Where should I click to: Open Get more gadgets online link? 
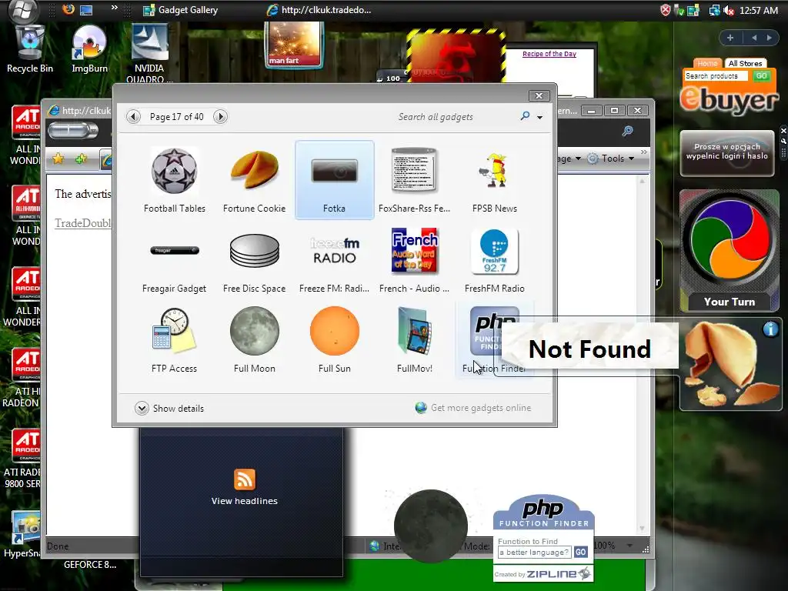473,408
